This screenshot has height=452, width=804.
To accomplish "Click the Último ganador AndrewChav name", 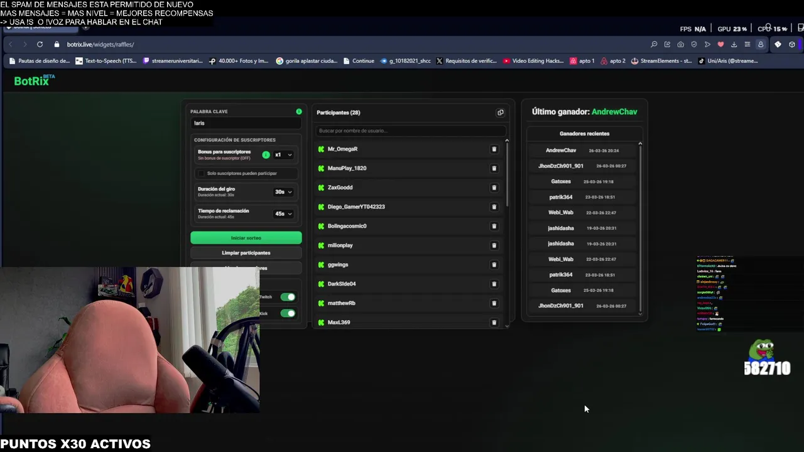I will click(614, 112).
